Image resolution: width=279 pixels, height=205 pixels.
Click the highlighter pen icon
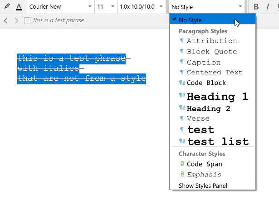coord(6,7)
